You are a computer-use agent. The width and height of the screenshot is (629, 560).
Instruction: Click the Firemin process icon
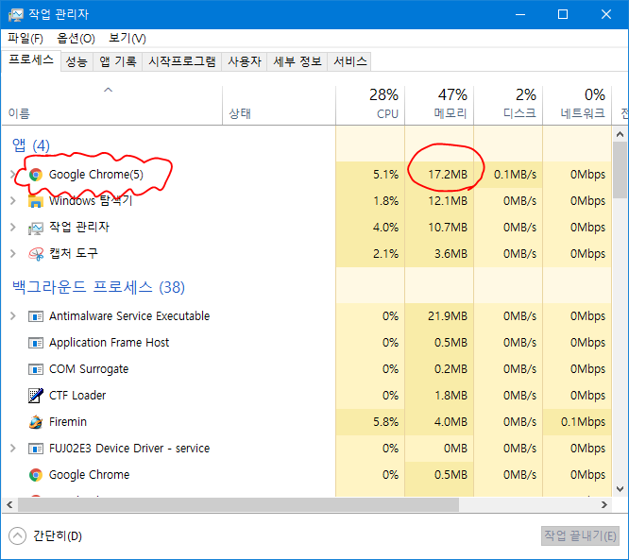[36, 422]
